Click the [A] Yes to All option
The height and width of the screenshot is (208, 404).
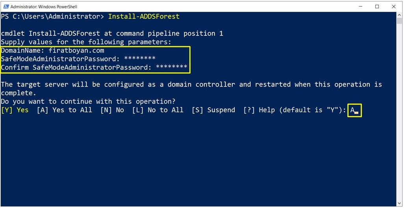point(65,110)
